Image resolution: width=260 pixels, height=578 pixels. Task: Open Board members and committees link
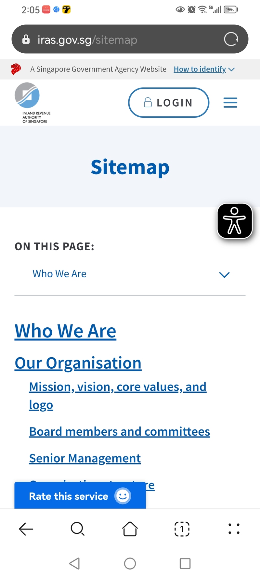tap(119, 432)
